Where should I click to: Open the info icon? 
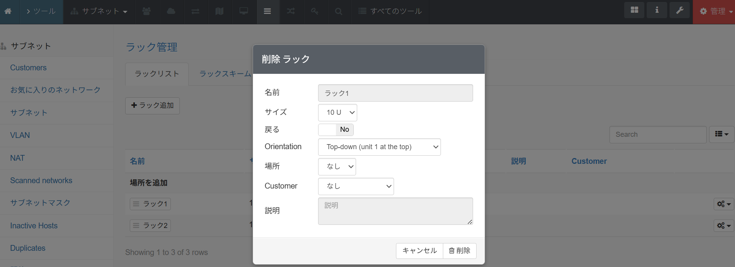pos(657,10)
